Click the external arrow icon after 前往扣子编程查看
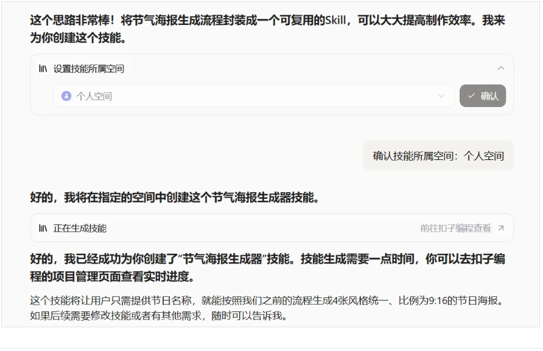The image size is (543, 351). 500,228
